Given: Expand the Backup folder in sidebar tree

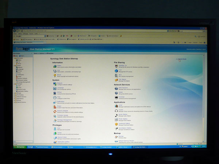Looking at the screenshot, I should tap(14, 101).
